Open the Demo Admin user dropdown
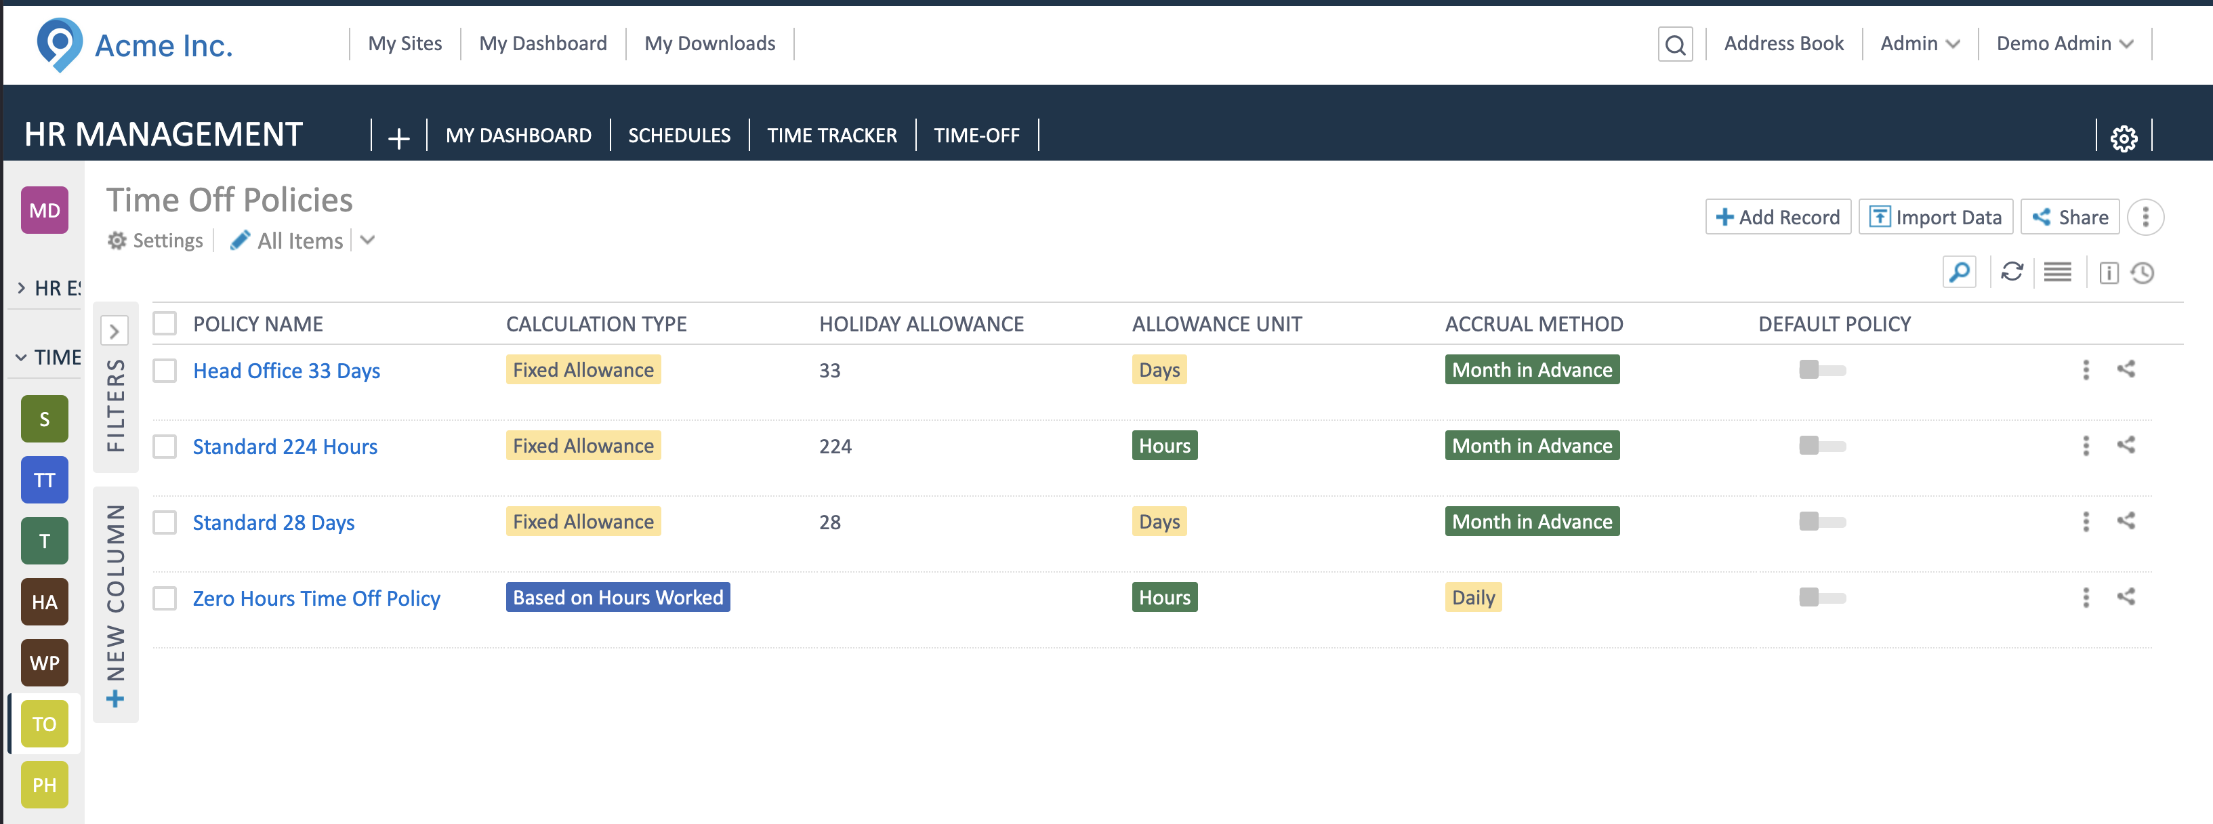Screen dimensions: 2213x824 coord(2063,44)
